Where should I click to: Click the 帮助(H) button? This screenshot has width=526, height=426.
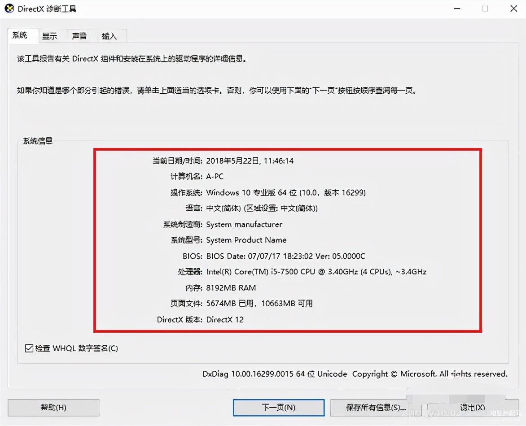click(53, 407)
